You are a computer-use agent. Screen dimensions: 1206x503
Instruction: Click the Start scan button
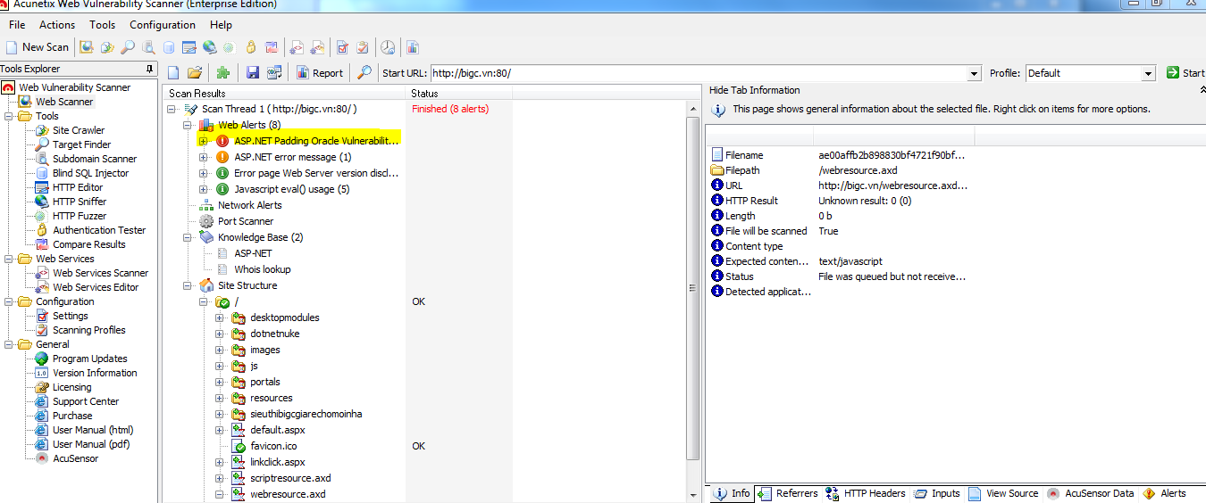[x=1185, y=73]
